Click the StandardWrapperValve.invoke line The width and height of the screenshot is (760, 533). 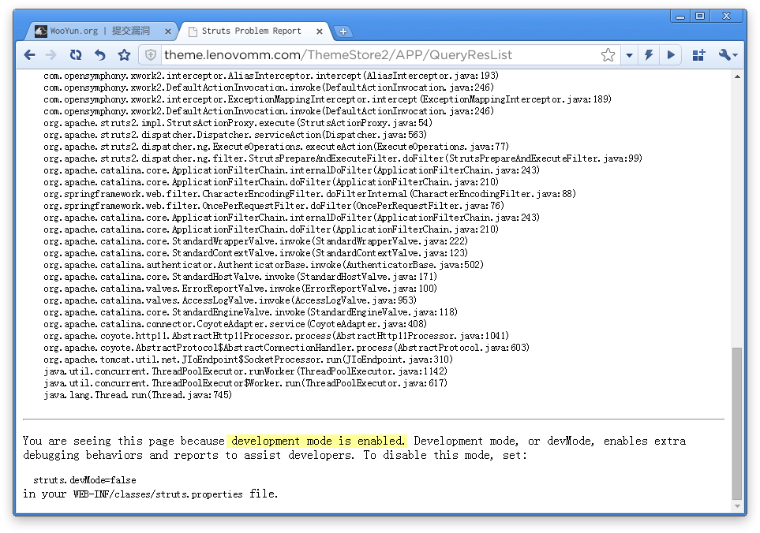[256, 241]
